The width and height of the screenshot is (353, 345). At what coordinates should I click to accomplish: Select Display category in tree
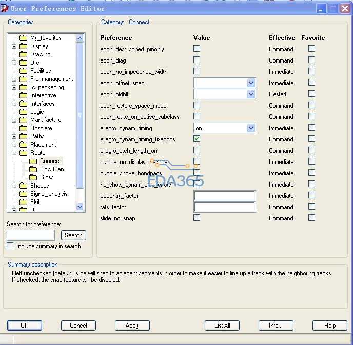coord(39,46)
